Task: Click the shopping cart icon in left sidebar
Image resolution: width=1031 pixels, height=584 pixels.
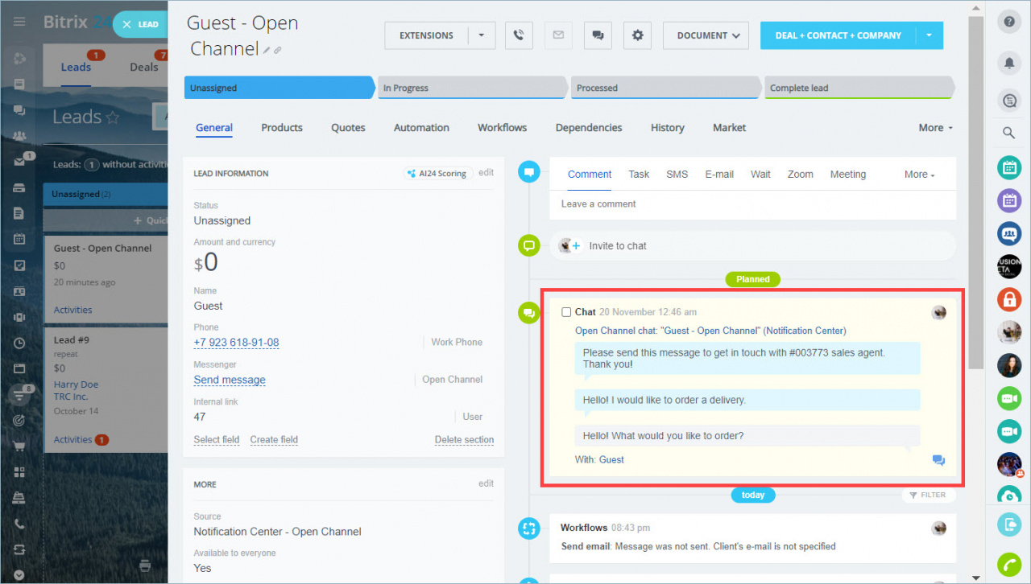Action: pos(19,446)
